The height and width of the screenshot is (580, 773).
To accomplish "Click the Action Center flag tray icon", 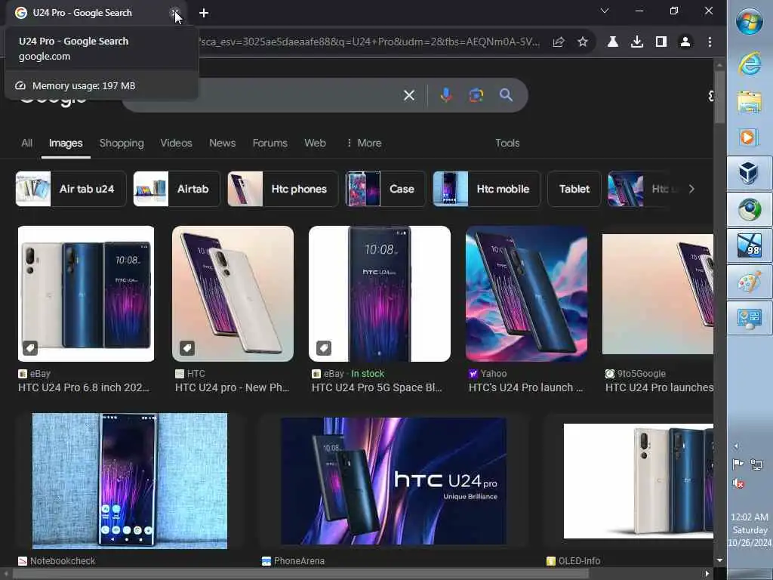I will pos(738,464).
